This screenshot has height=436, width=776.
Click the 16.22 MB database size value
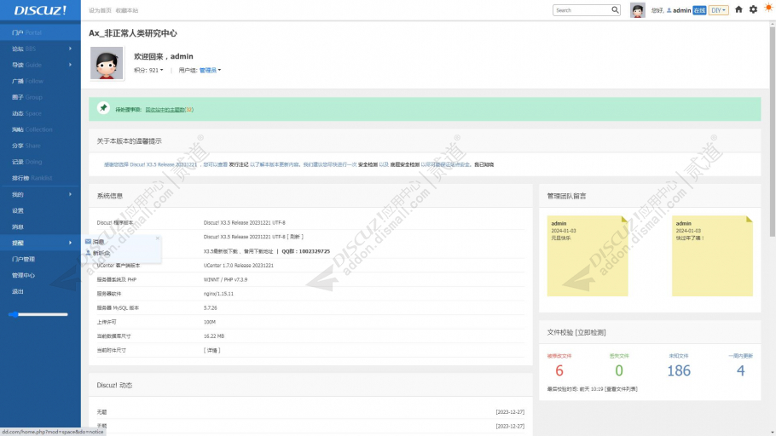click(214, 336)
